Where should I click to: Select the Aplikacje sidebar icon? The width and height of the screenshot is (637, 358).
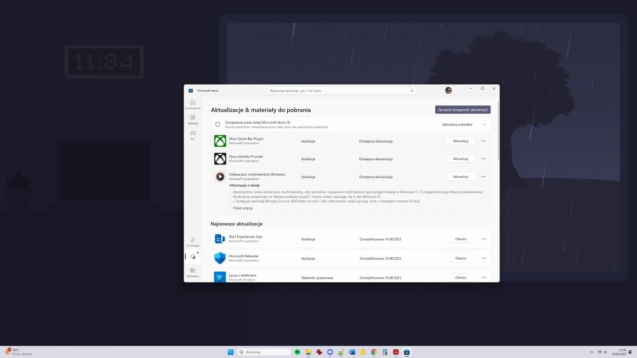coord(192,119)
